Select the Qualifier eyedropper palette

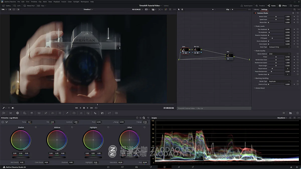(x=67, y=113)
